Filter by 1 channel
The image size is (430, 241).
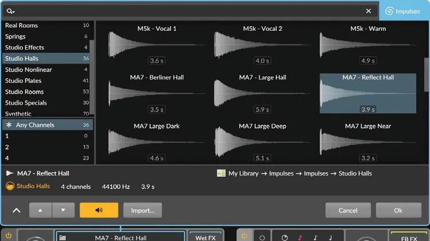[x=48, y=136]
